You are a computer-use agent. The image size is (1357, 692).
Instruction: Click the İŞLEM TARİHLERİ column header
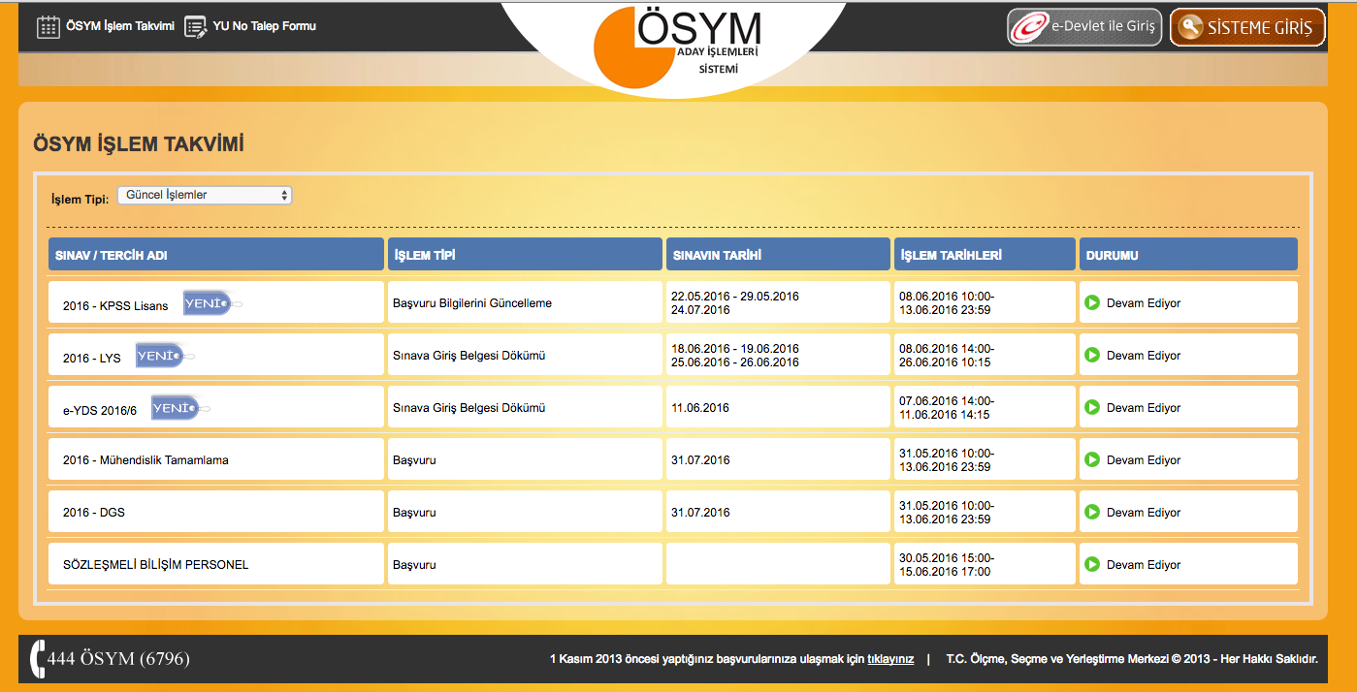(984, 255)
